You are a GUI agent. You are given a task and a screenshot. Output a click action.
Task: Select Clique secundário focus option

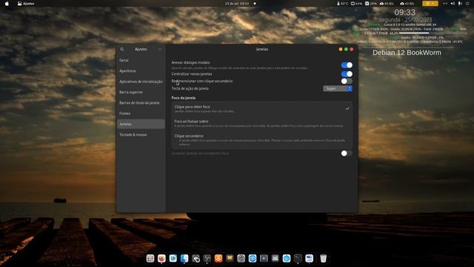261,140
